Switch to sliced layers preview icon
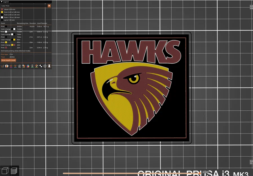This screenshot has height=176, width=253. (x=14, y=171)
